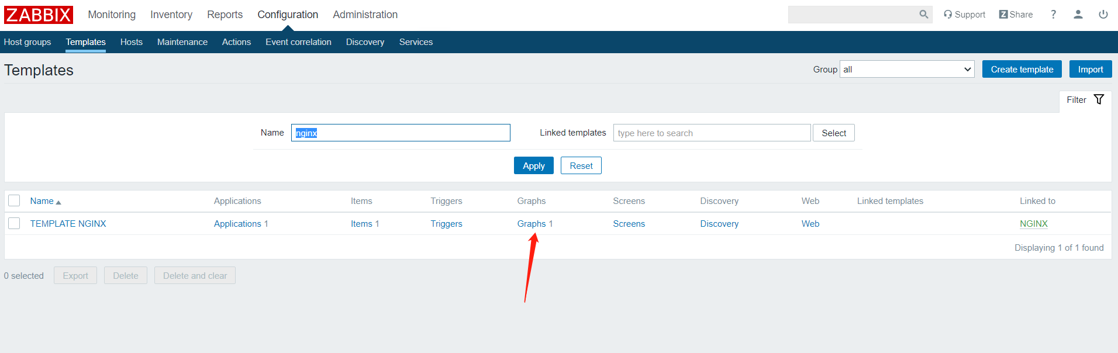Open the Share link
The image size is (1118, 353).
click(x=1016, y=15)
